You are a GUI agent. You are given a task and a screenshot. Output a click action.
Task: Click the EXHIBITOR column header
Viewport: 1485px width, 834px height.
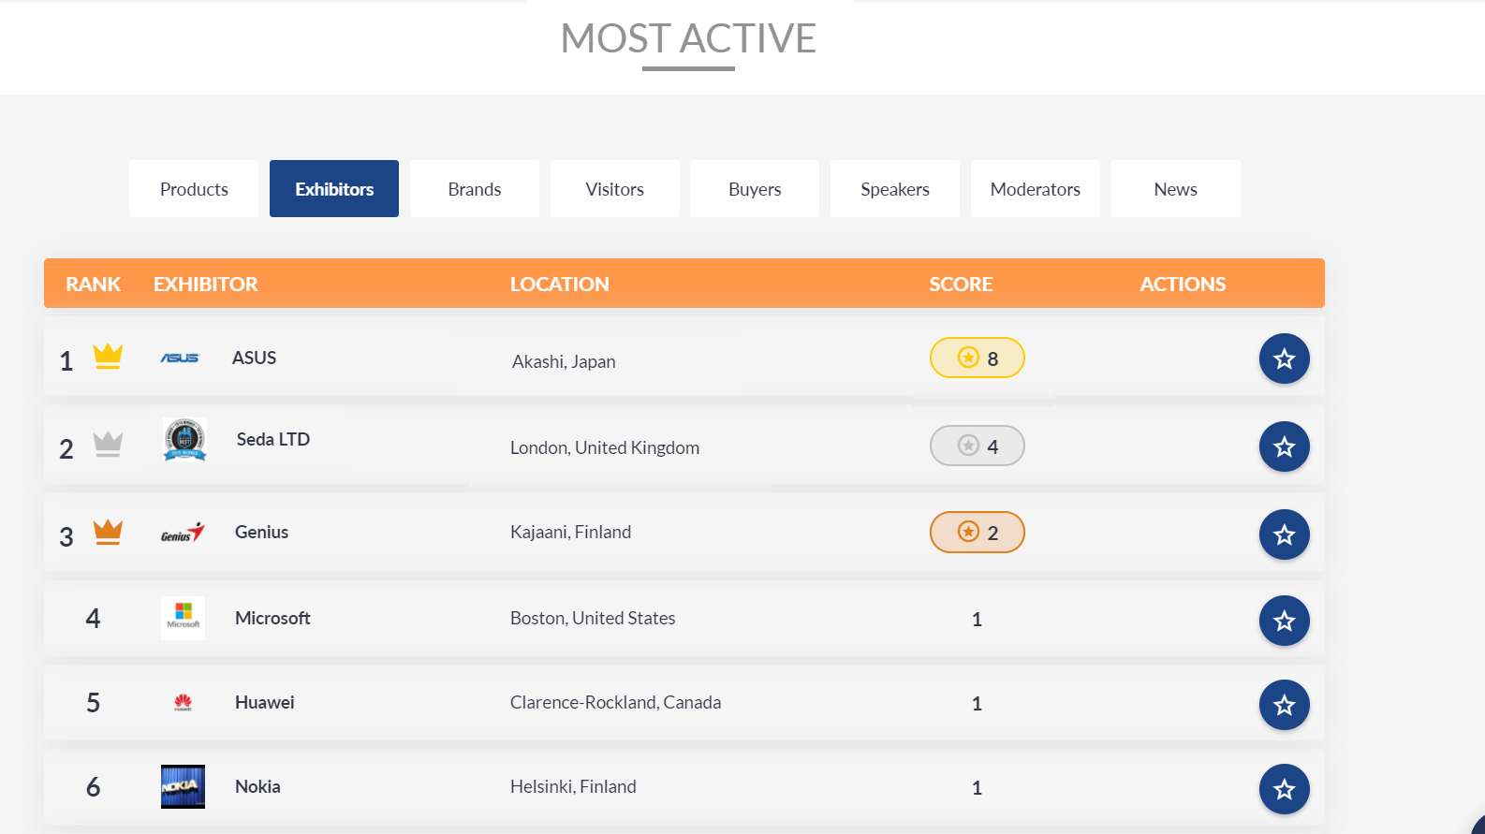tap(206, 285)
